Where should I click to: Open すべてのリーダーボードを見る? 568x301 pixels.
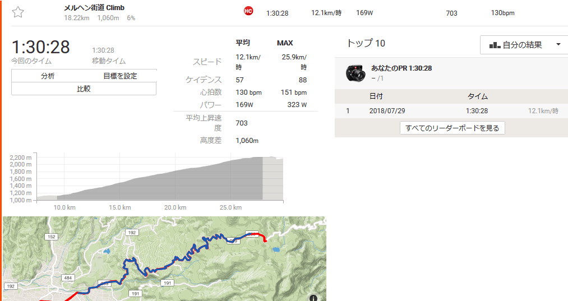(x=452, y=128)
